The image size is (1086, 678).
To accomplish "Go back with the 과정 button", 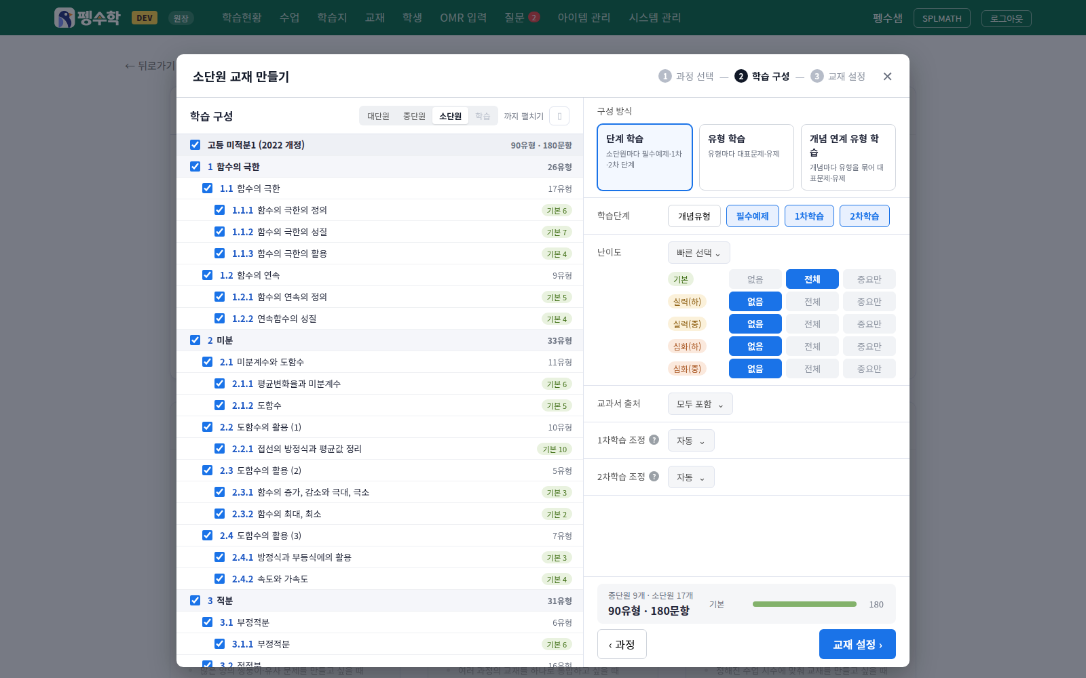I will [x=622, y=644].
